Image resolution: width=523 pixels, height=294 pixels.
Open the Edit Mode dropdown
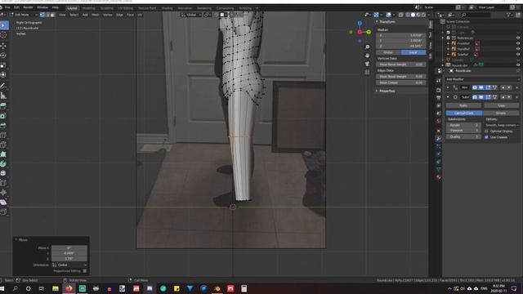tap(23, 15)
